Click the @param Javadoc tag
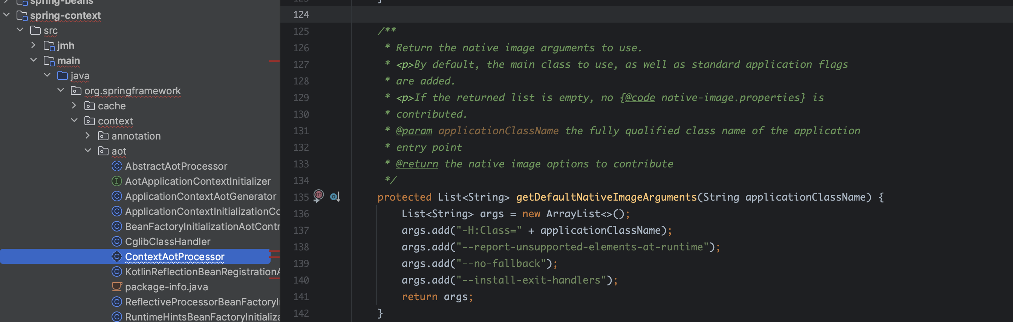Screen dimensions: 1013x322 pos(414,131)
